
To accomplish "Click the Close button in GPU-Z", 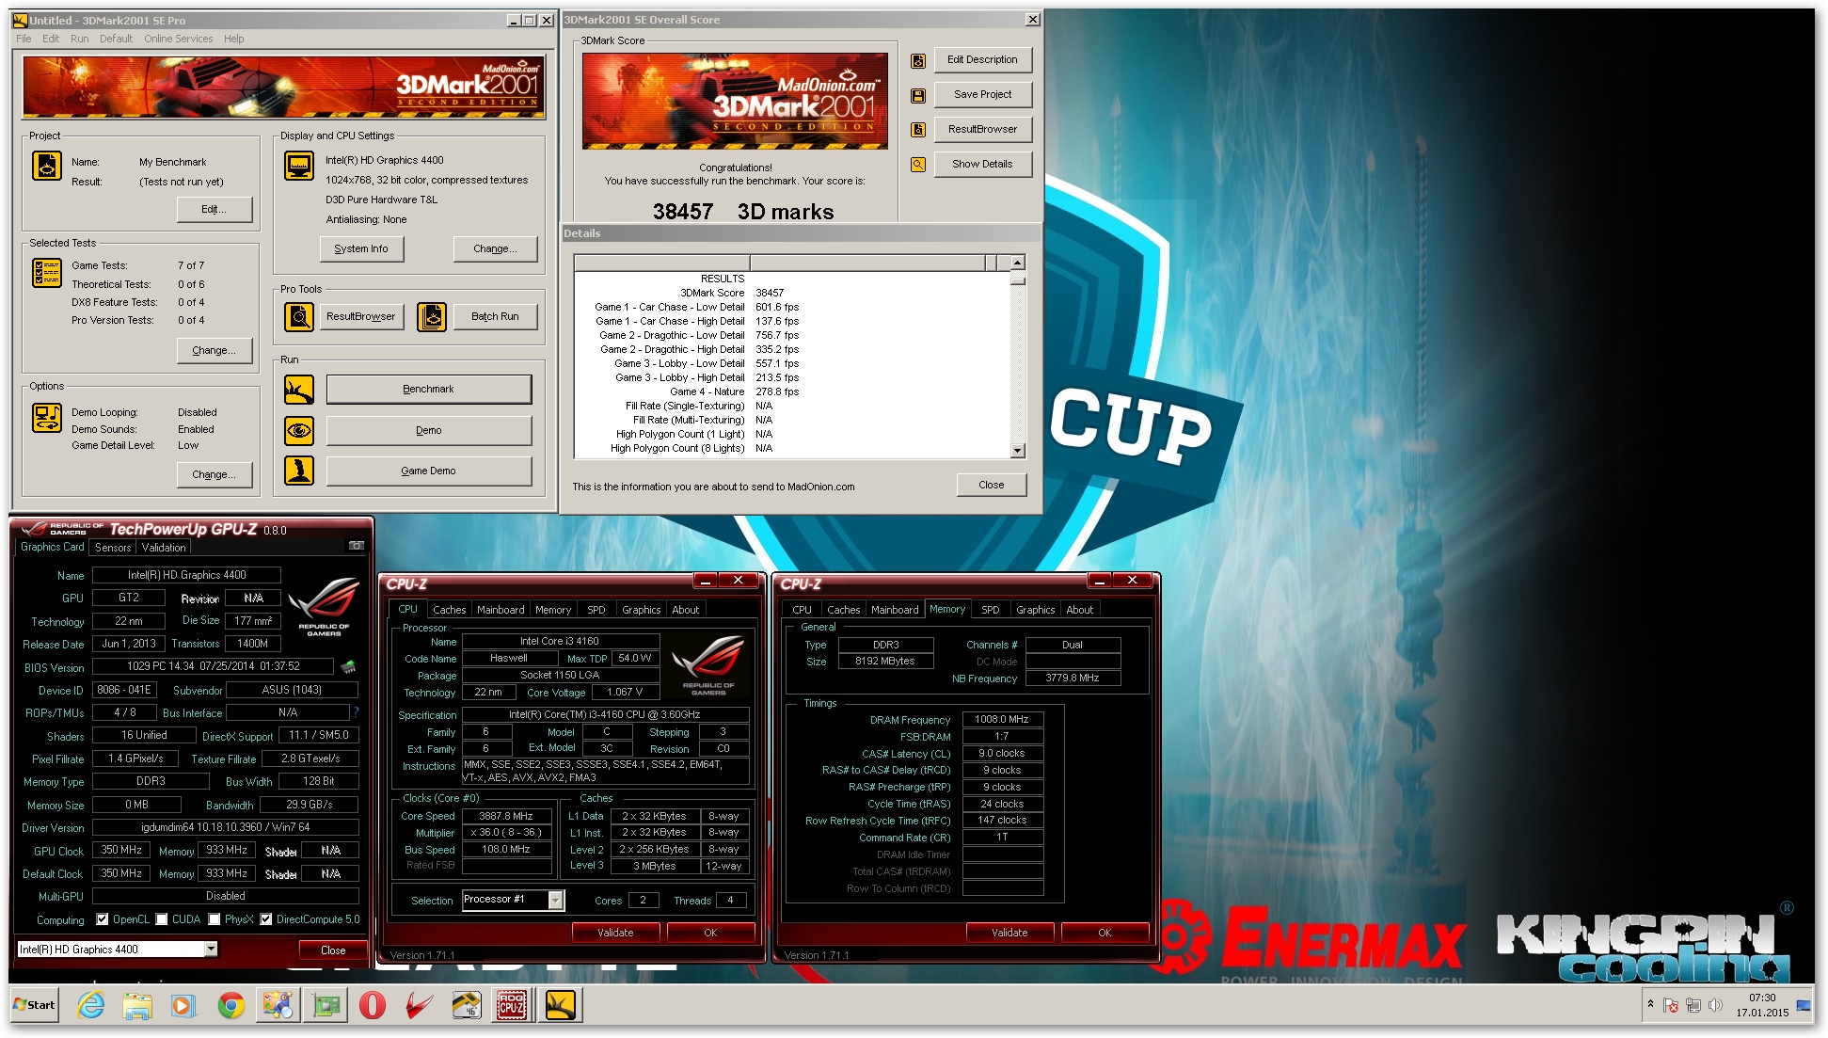I will [333, 950].
